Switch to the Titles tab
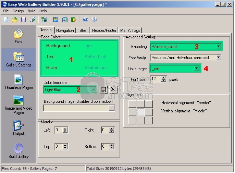Image resolution: width=235 pixels, height=173 pixels. coord(82,30)
